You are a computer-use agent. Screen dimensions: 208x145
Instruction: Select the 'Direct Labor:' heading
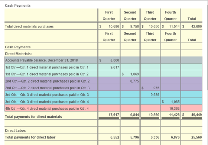click(16, 130)
